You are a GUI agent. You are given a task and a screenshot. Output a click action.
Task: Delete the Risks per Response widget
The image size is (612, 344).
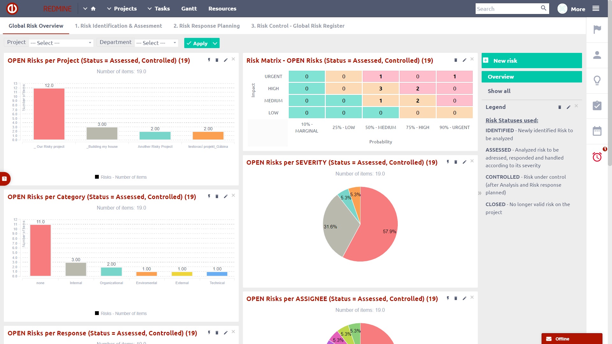point(217,333)
